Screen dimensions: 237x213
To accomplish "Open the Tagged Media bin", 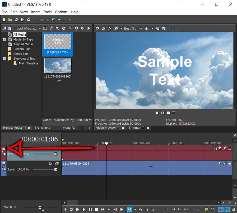I will [23, 44].
